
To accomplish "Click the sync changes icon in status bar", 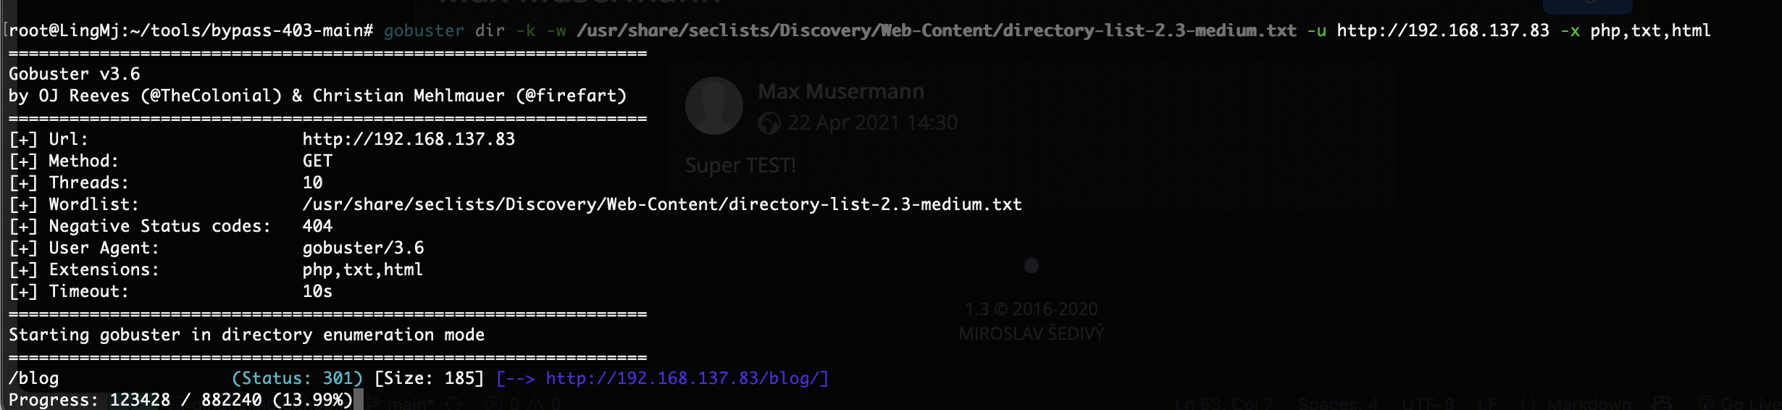I will (453, 403).
